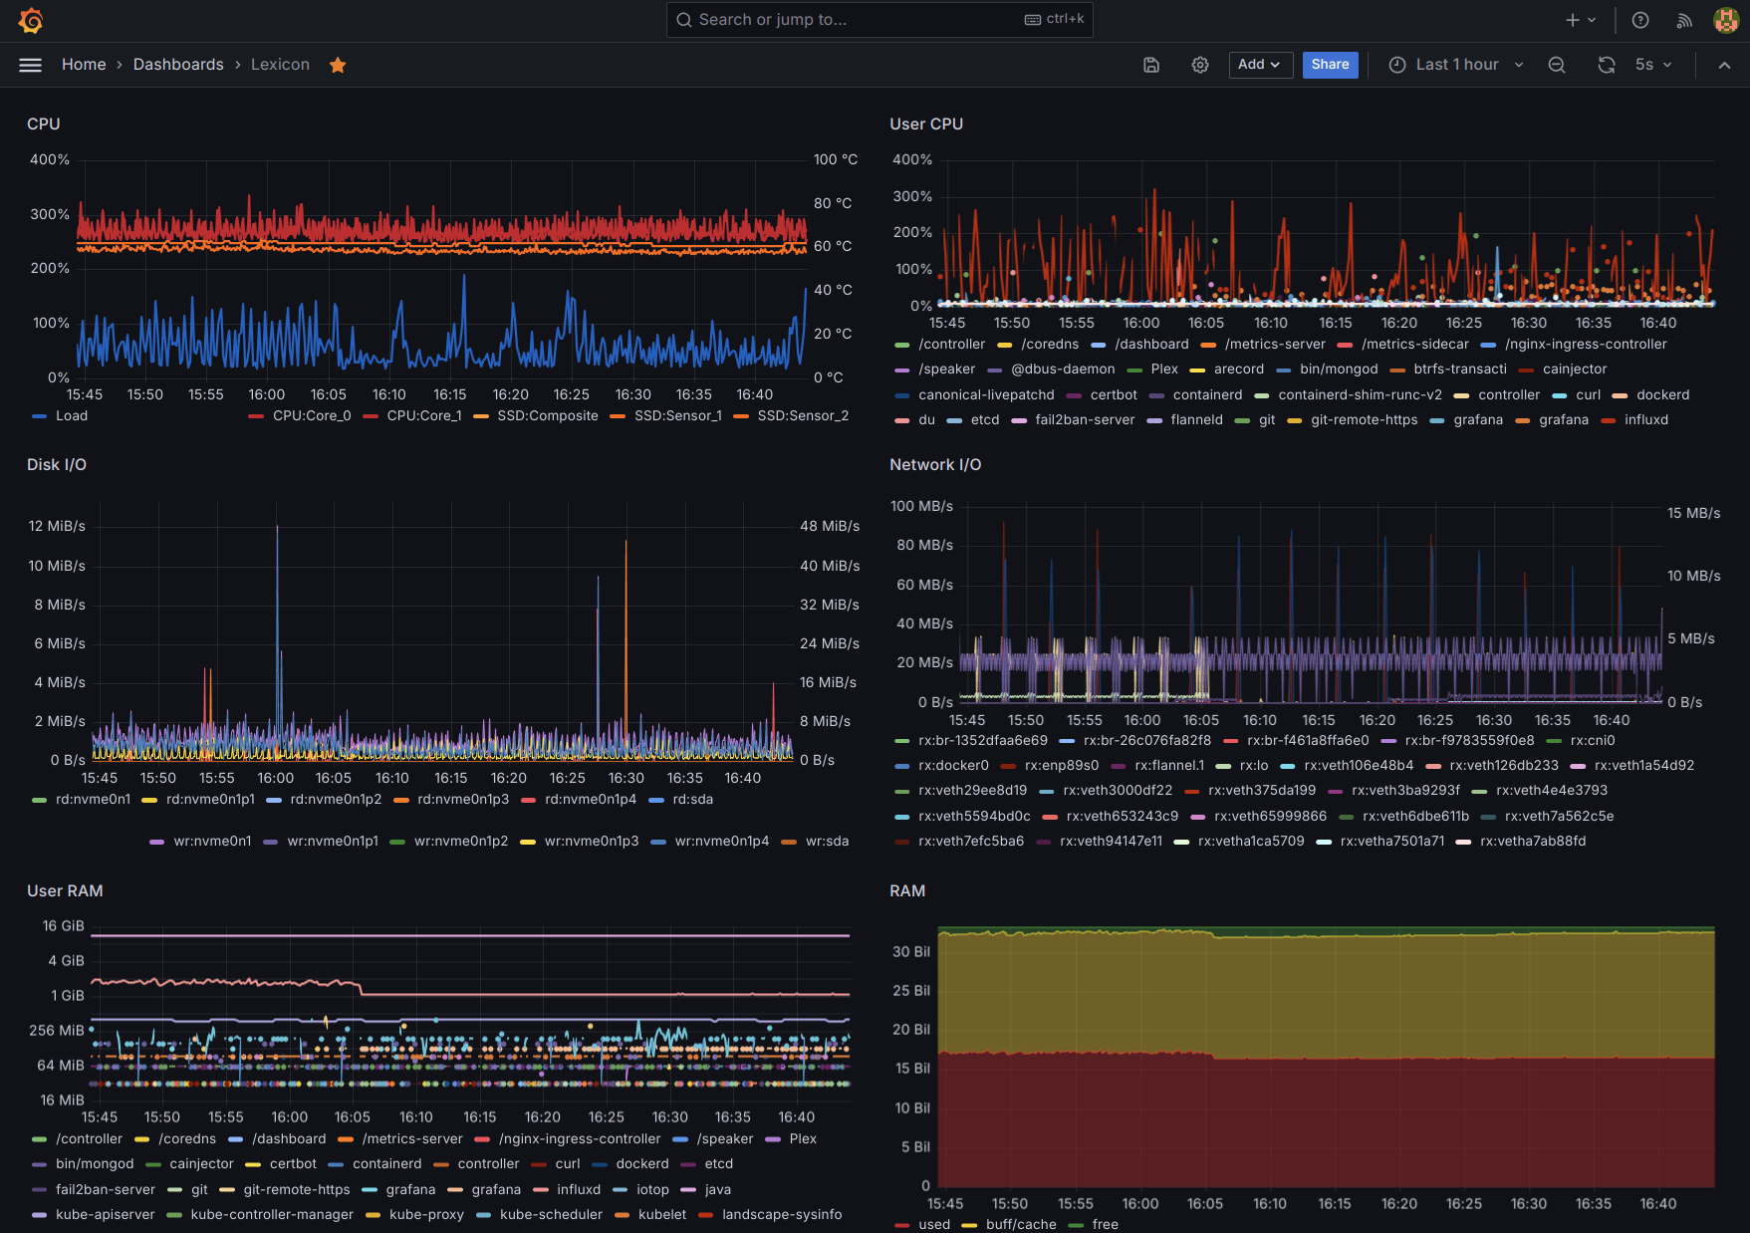Click the Grafana logo icon

[31, 20]
